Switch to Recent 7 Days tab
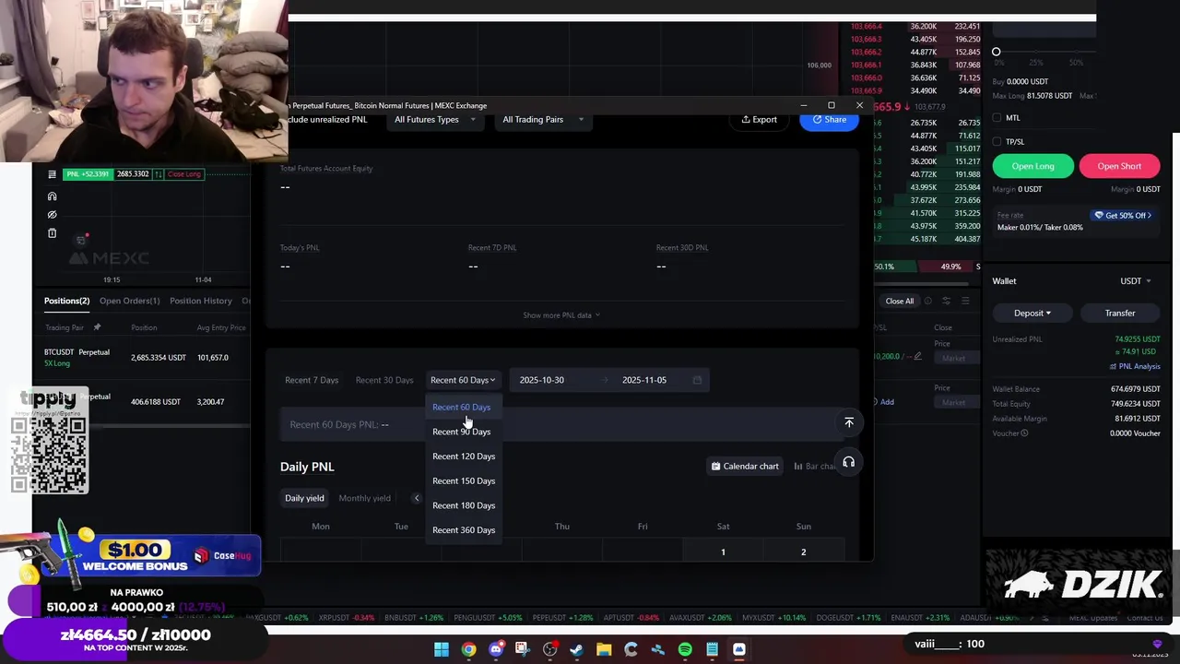 (x=312, y=380)
